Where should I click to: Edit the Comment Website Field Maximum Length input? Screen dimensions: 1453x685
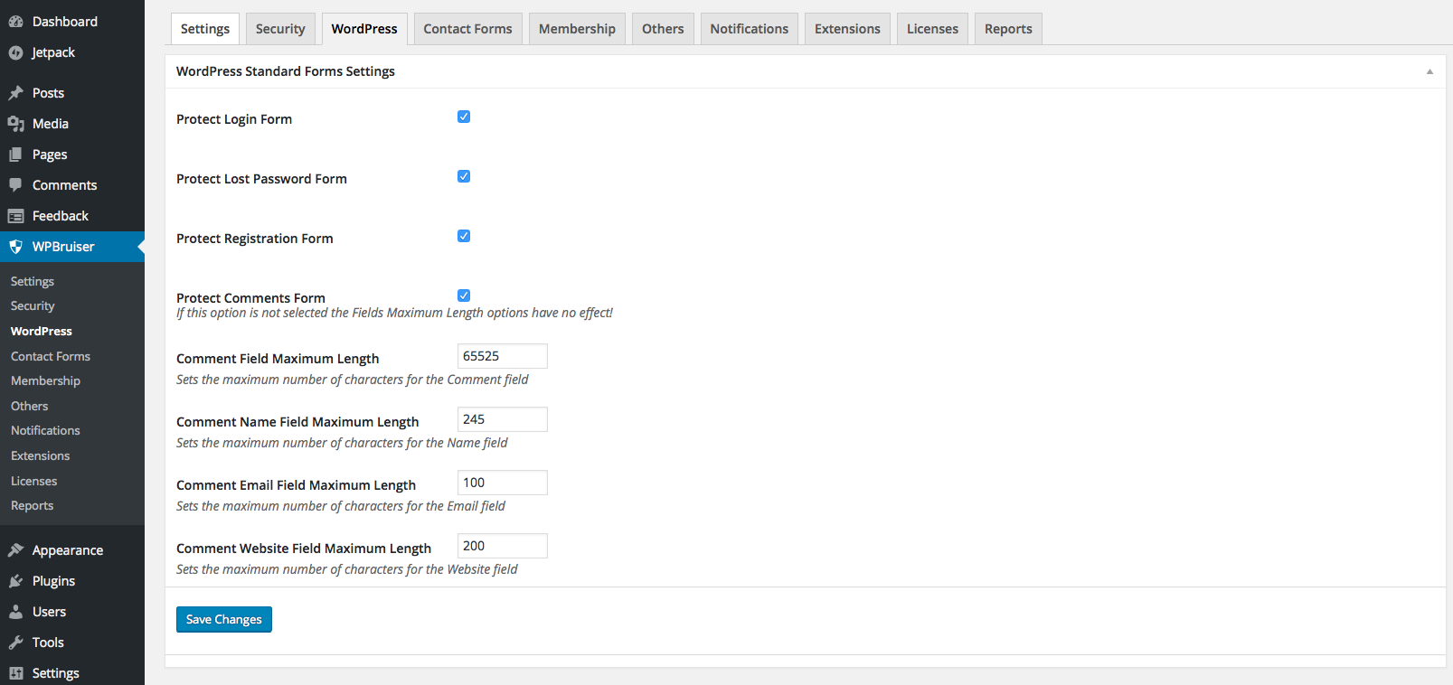[503, 546]
